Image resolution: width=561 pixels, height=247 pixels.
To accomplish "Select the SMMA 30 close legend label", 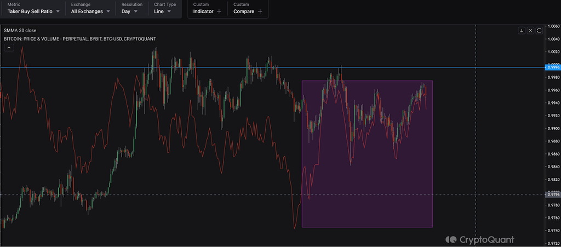I will (20, 30).
